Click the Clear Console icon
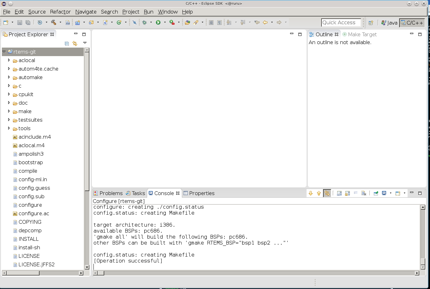Screen dimensions: 430x289 coord(364,193)
